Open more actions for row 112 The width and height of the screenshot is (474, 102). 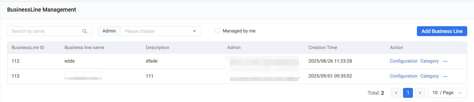point(445,61)
